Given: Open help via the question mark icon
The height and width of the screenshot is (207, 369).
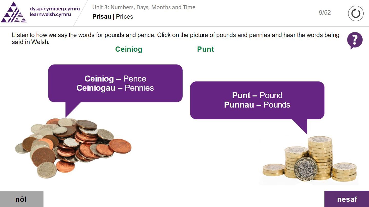Looking at the screenshot, I should [355, 40].
